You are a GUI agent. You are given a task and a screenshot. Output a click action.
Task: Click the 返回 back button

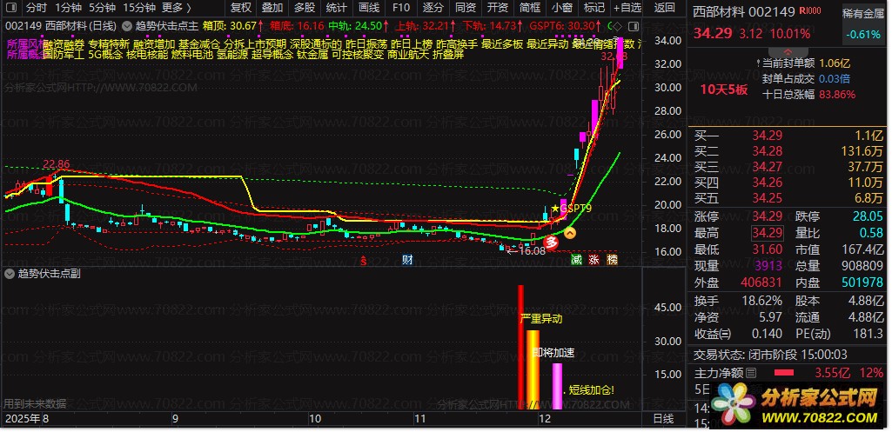664,7
